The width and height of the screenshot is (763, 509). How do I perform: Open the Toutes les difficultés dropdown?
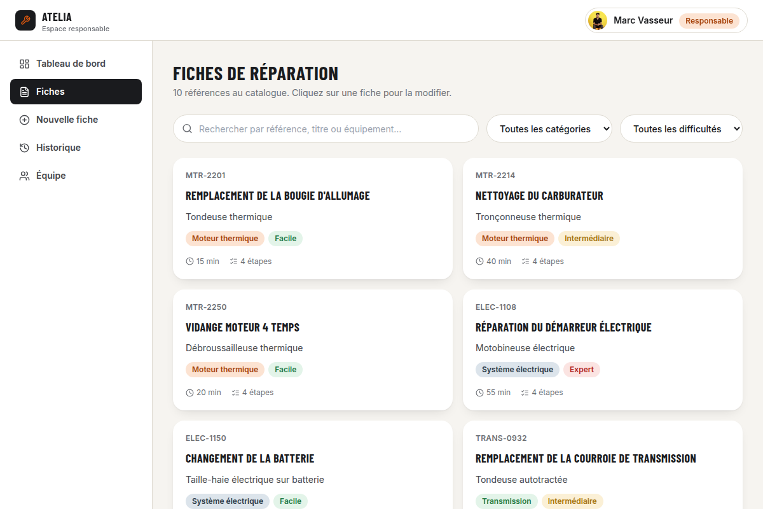tap(681, 129)
